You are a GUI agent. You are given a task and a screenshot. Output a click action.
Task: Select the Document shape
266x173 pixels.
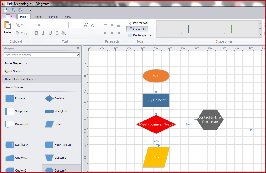coord(17,124)
